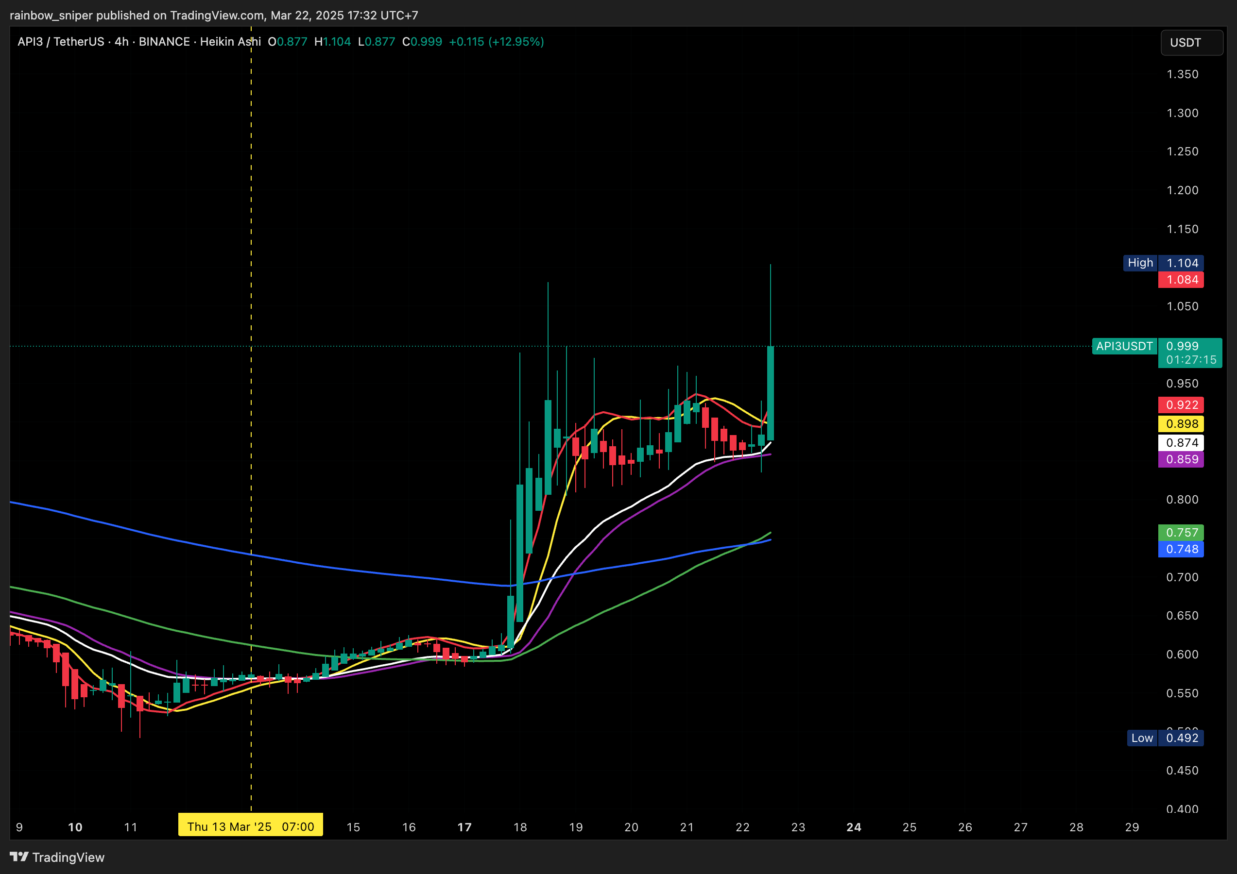Select the blue 0.748 indicator value label

tap(1181, 549)
